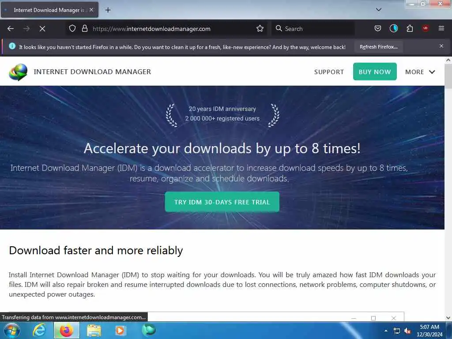The height and width of the screenshot is (339, 452).
Task: Click the Refresh Firefox button
Action: (x=378, y=47)
